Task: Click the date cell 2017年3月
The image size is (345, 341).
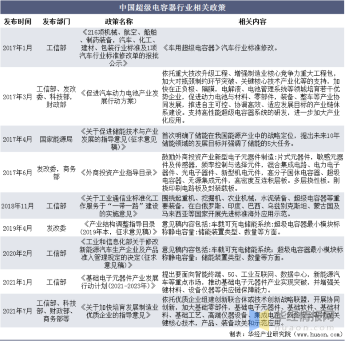Action: pos(17,97)
